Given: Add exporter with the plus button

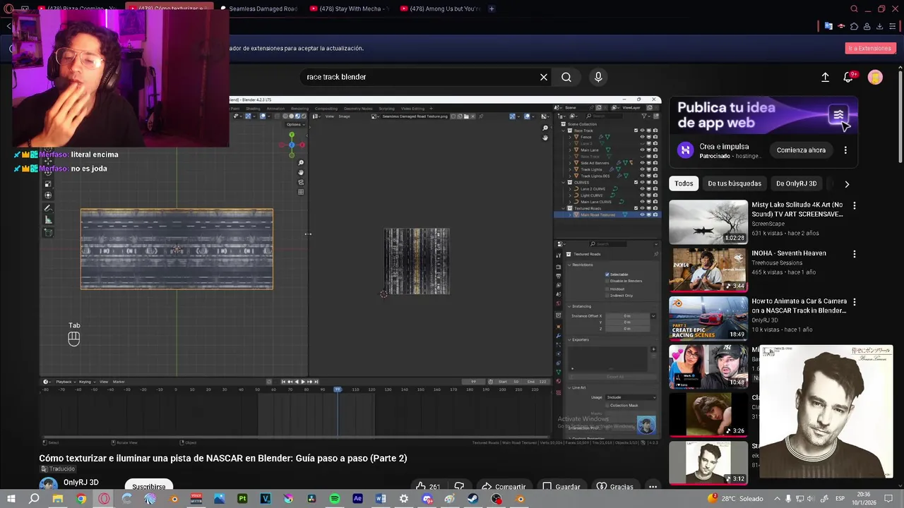Looking at the screenshot, I should pos(653,349).
